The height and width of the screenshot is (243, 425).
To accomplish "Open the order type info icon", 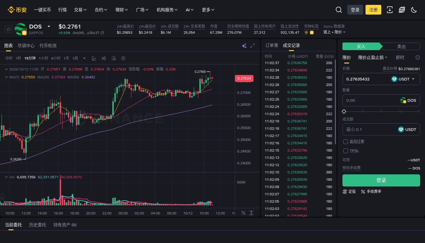I will pos(418,57).
